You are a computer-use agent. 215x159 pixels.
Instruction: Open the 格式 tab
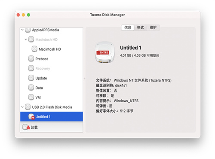point(140,28)
